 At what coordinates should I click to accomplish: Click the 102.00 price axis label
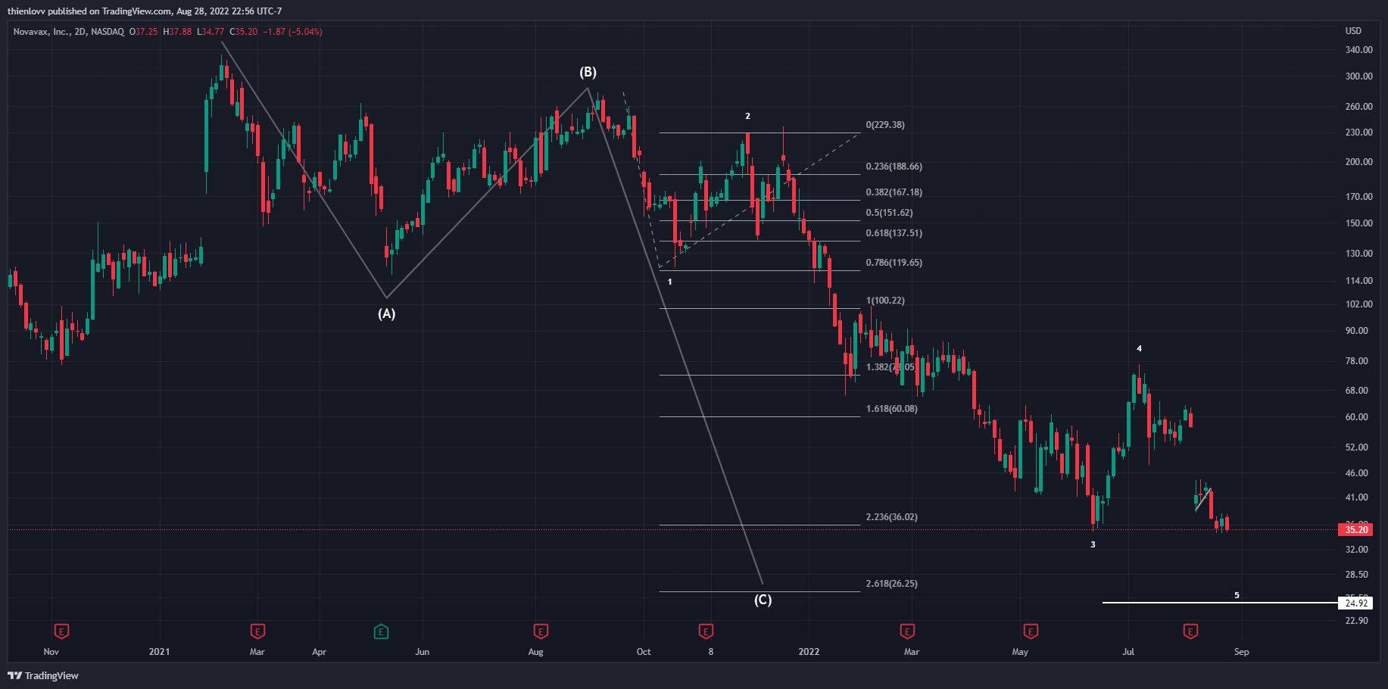point(1358,304)
